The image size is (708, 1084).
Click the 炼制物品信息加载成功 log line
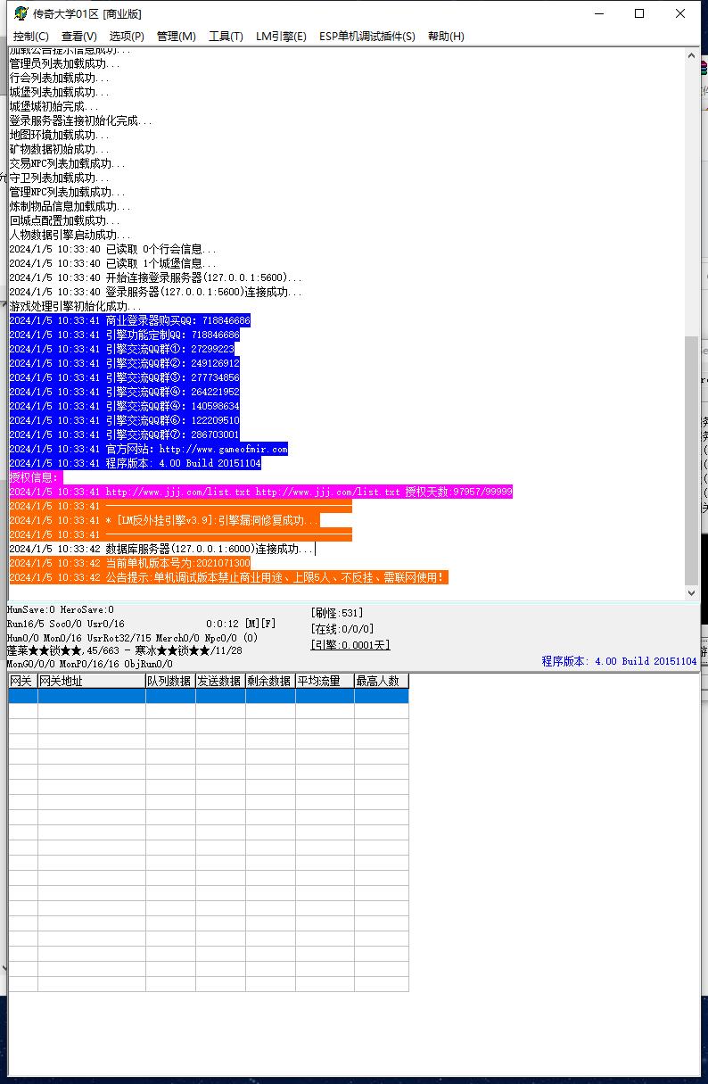click(x=70, y=206)
